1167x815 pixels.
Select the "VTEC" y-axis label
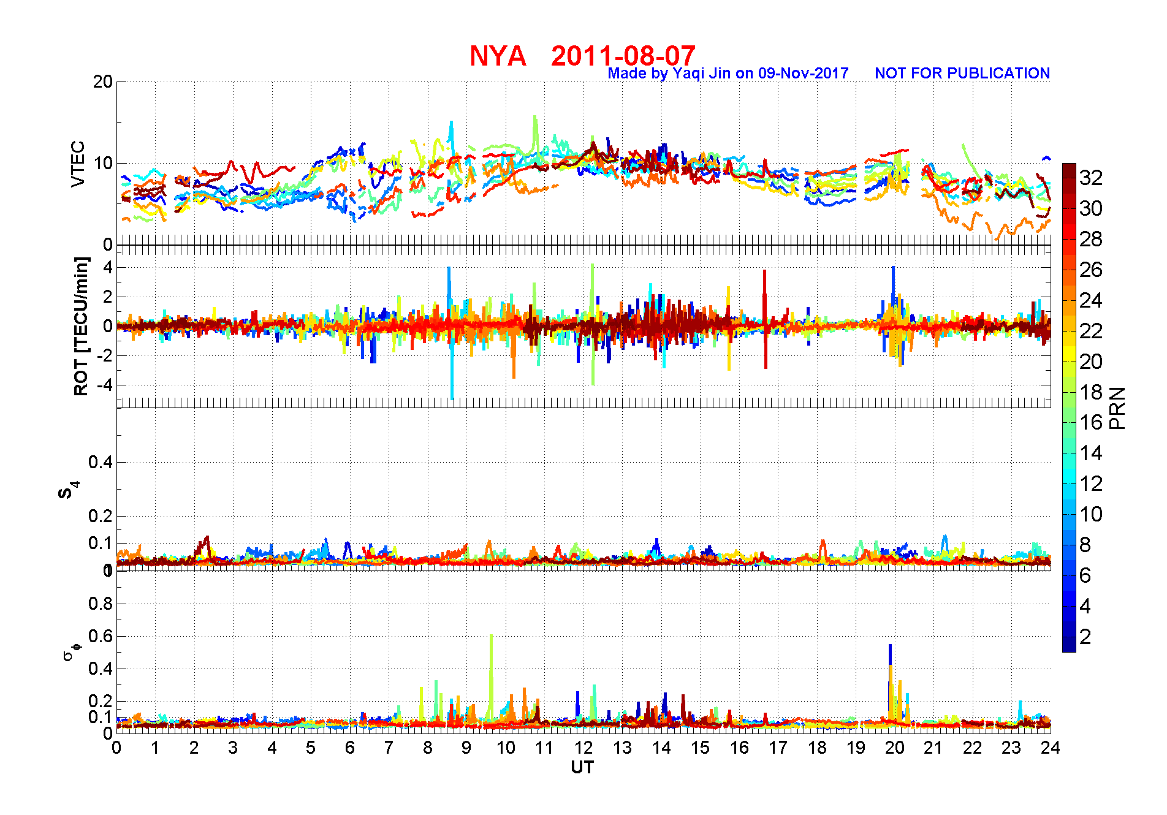click(78, 164)
